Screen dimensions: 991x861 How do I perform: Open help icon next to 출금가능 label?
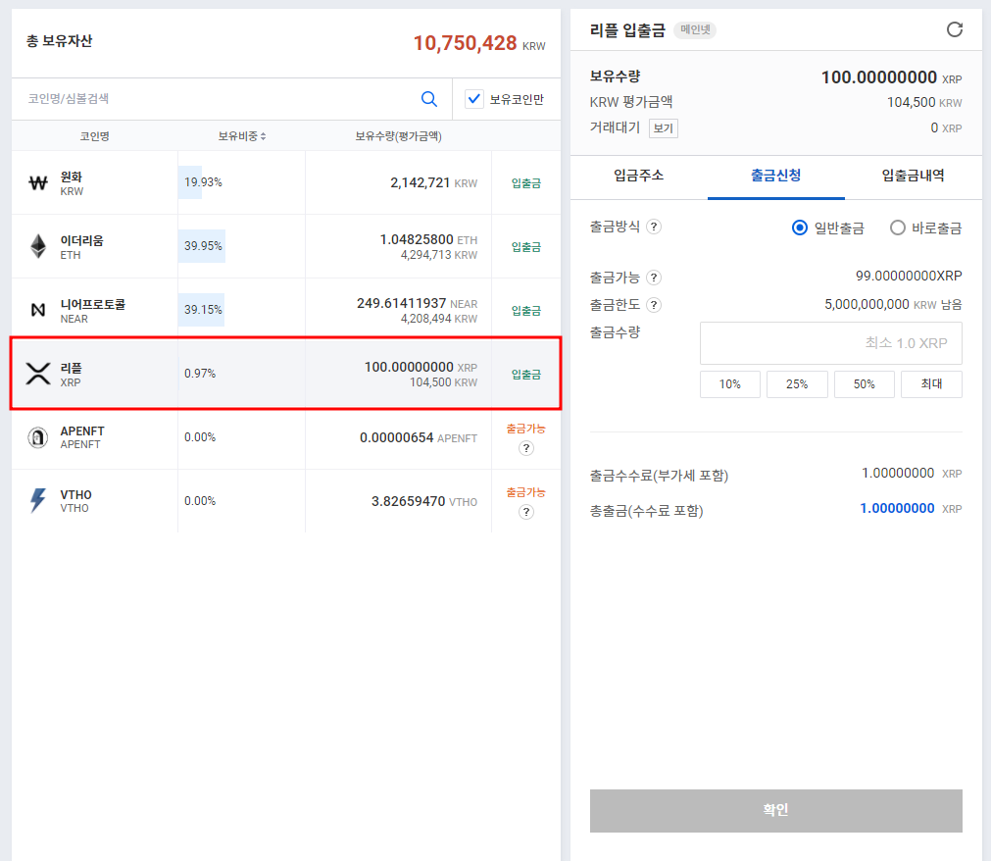654,278
